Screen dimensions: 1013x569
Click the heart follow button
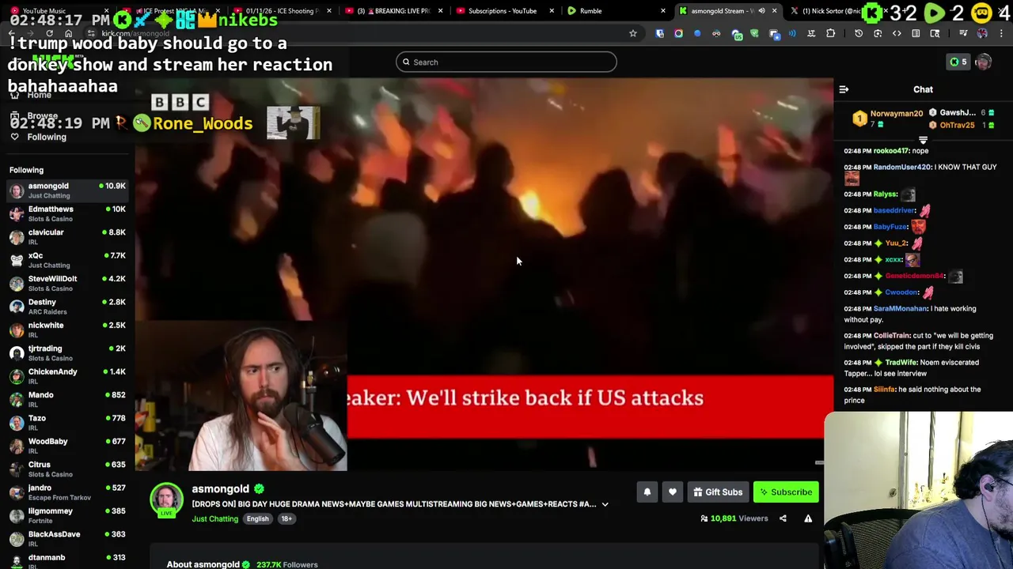click(x=672, y=492)
